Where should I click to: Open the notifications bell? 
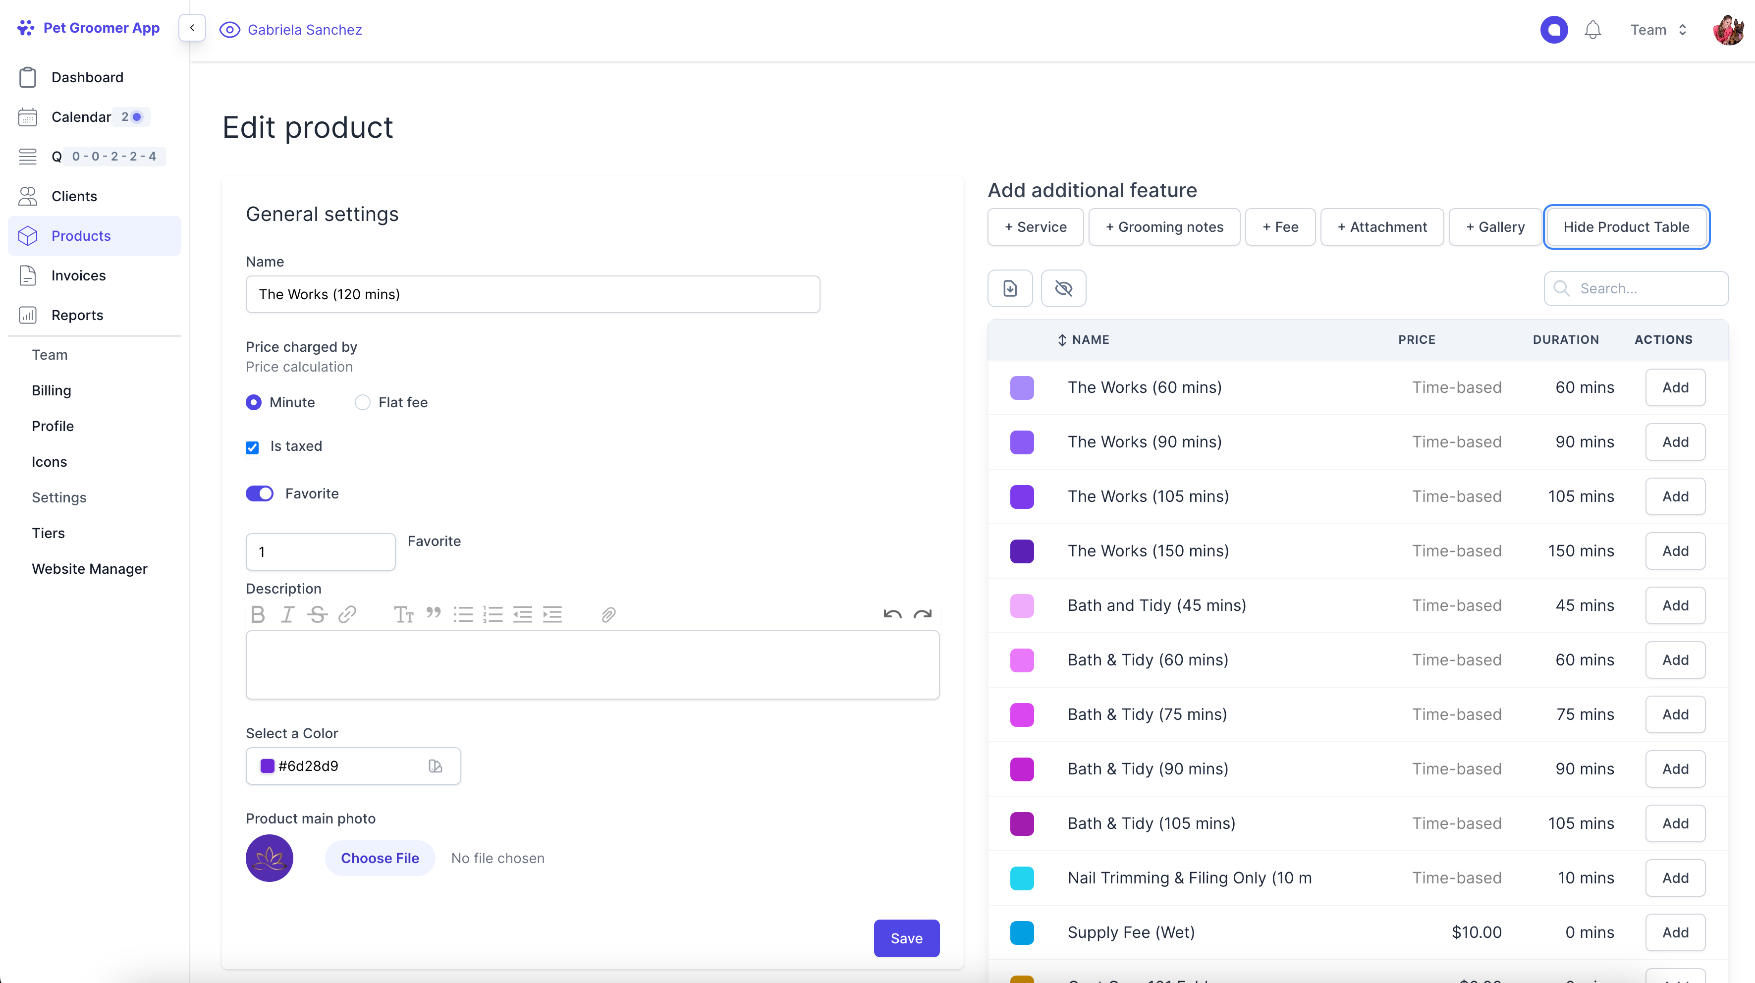coord(1592,30)
